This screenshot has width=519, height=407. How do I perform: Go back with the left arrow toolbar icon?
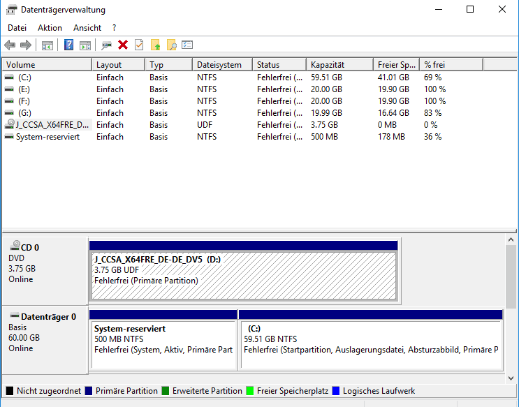tap(10, 45)
